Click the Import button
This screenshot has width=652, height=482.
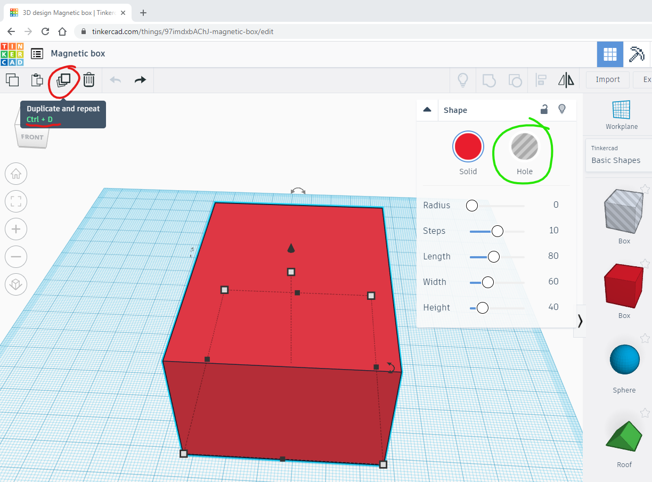tap(608, 80)
